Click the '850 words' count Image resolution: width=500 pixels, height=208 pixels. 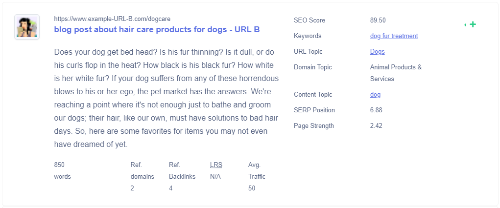click(63, 170)
